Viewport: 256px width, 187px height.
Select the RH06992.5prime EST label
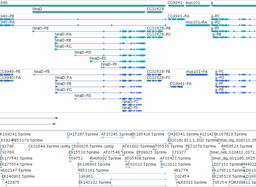pos(105,158)
